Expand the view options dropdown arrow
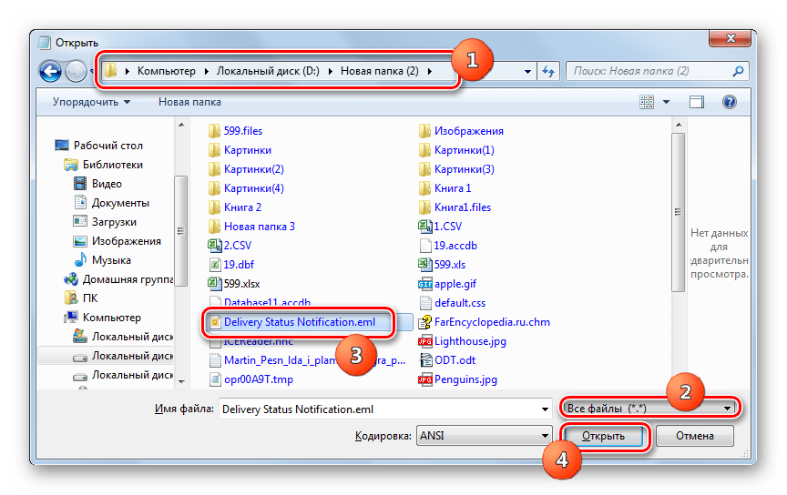The width and height of the screenshot is (787, 495). coord(666,102)
